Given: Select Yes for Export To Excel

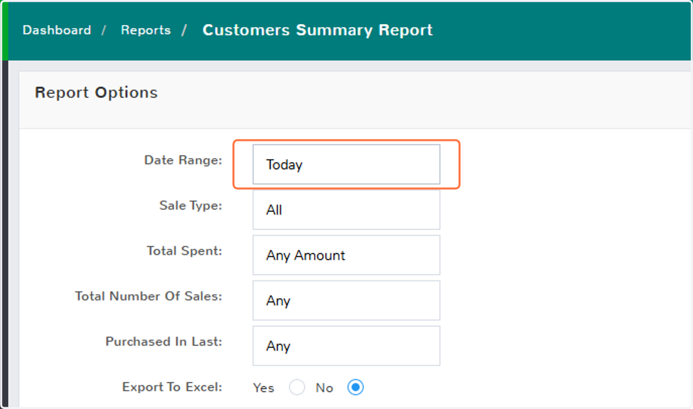Looking at the screenshot, I should 297,388.
